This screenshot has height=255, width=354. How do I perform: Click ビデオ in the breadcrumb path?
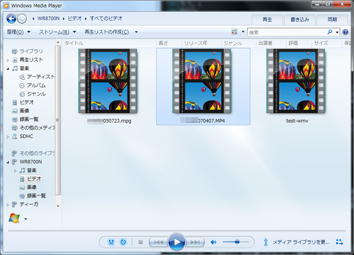[x=74, y=19]
